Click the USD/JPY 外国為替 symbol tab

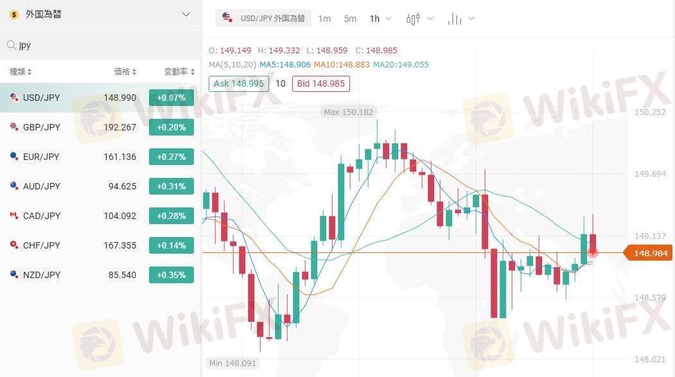click(263, 18)
